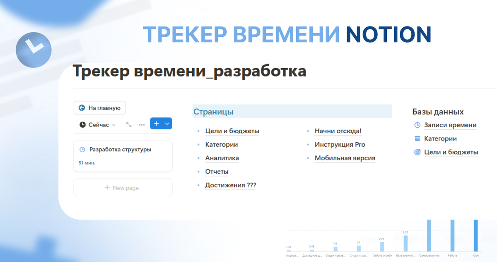This screenshot has width=497, height=262.
Task: Click the running timer card 'Разработка структуры'
Action: point(123,156)
